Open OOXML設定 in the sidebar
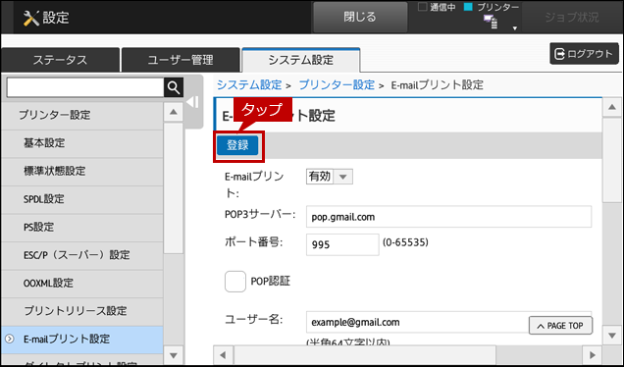The width and height of the screenshot is (624, 367). [x=82, y=283]
